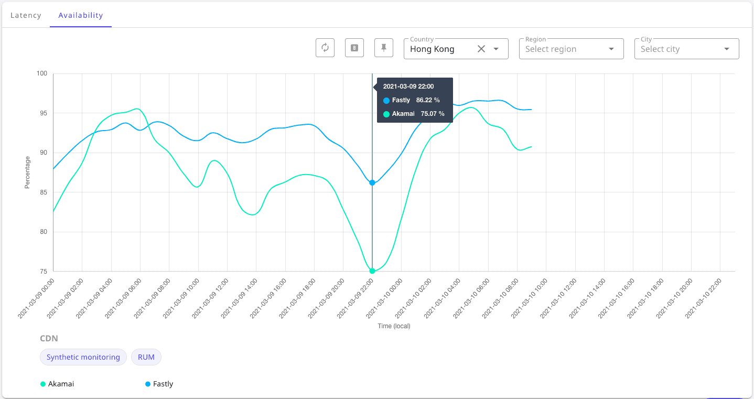This screenshot has width=754, height=399.
Task: Click the Fastly blue legend dot
Action: pyautogui.click(x=148, y=384)
